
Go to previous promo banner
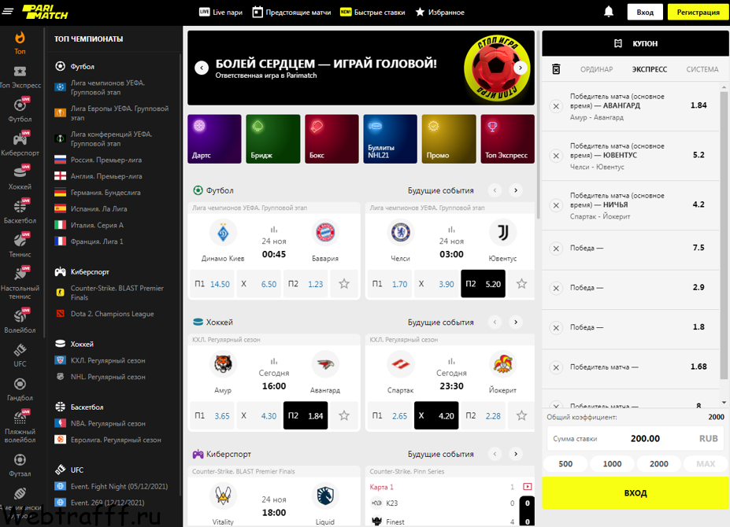click(201, 68)
